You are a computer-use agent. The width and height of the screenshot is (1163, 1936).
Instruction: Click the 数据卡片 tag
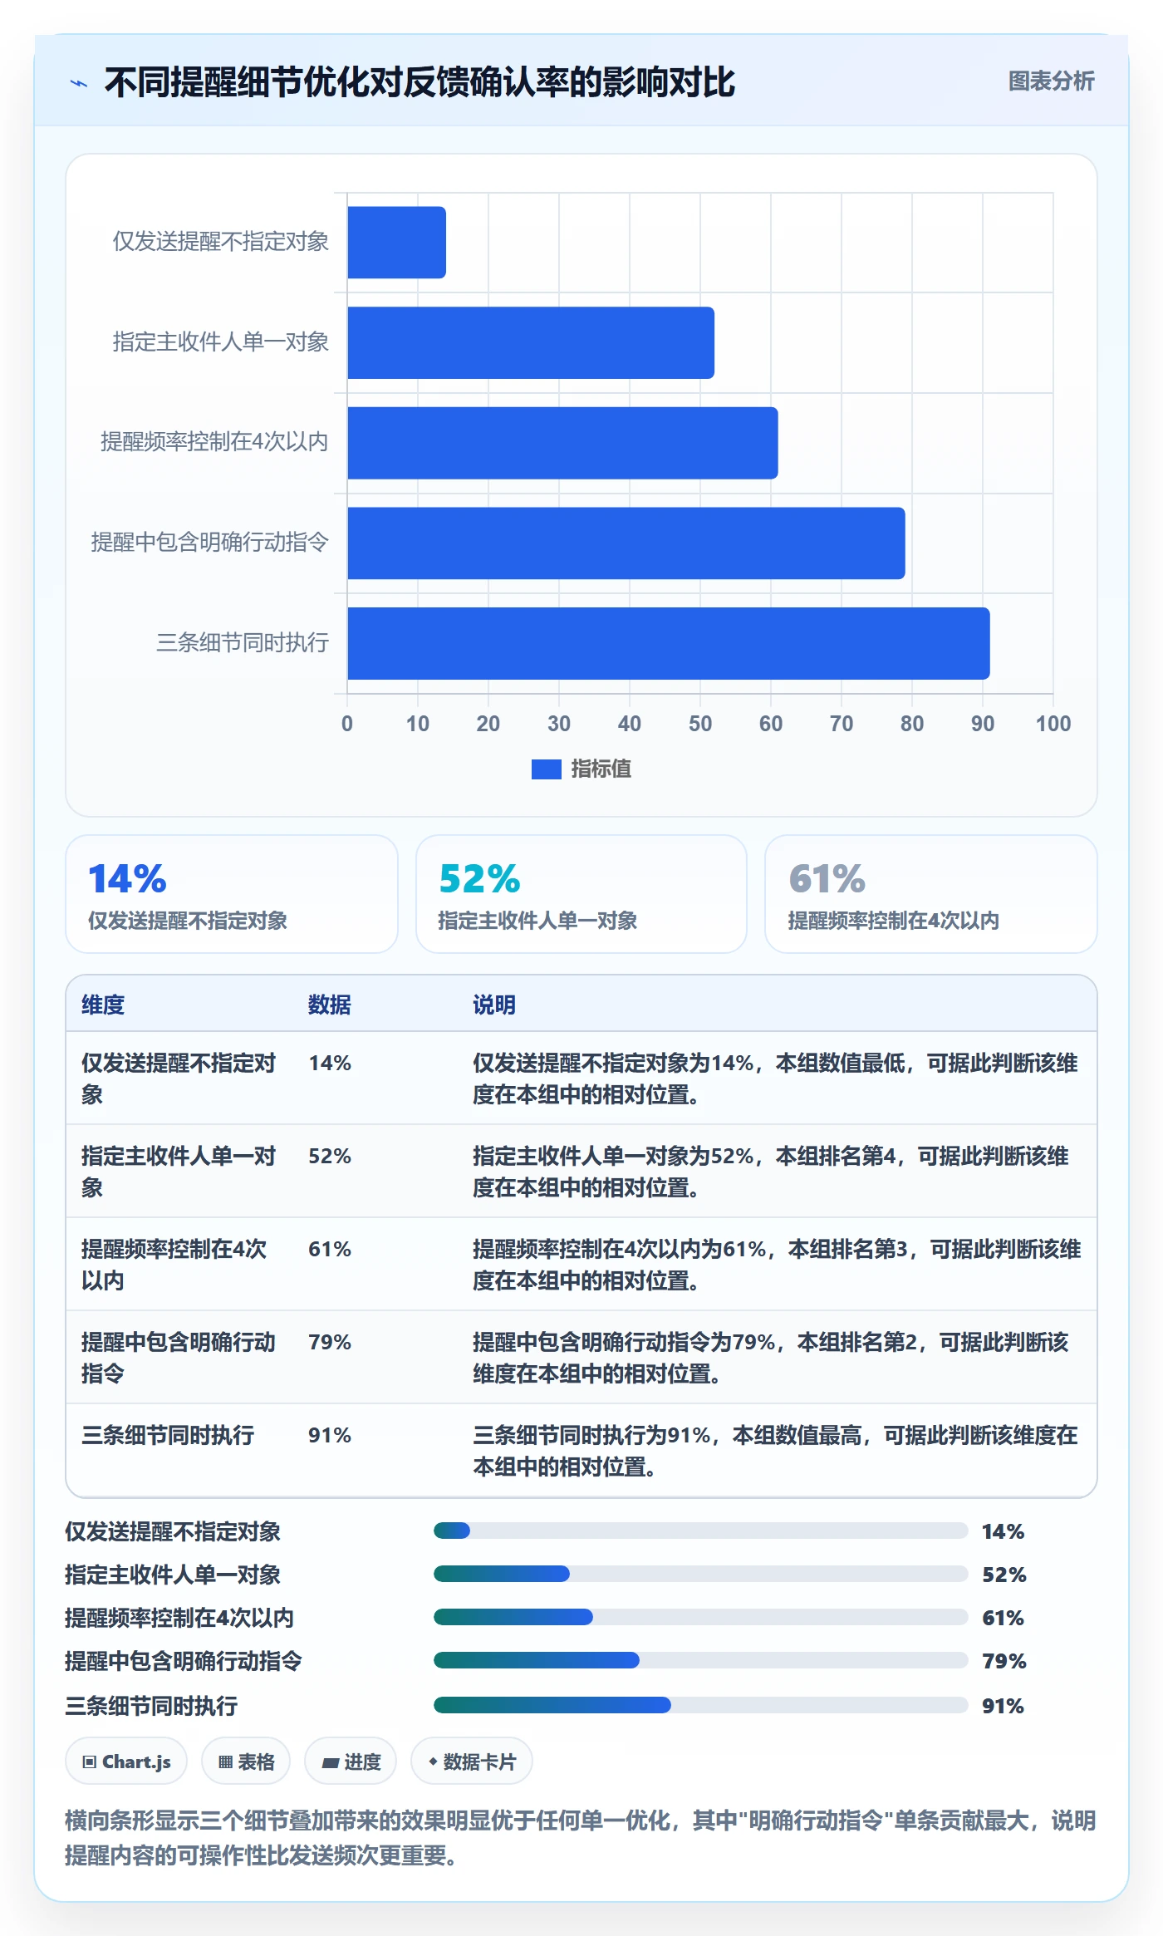[472, 1762]
